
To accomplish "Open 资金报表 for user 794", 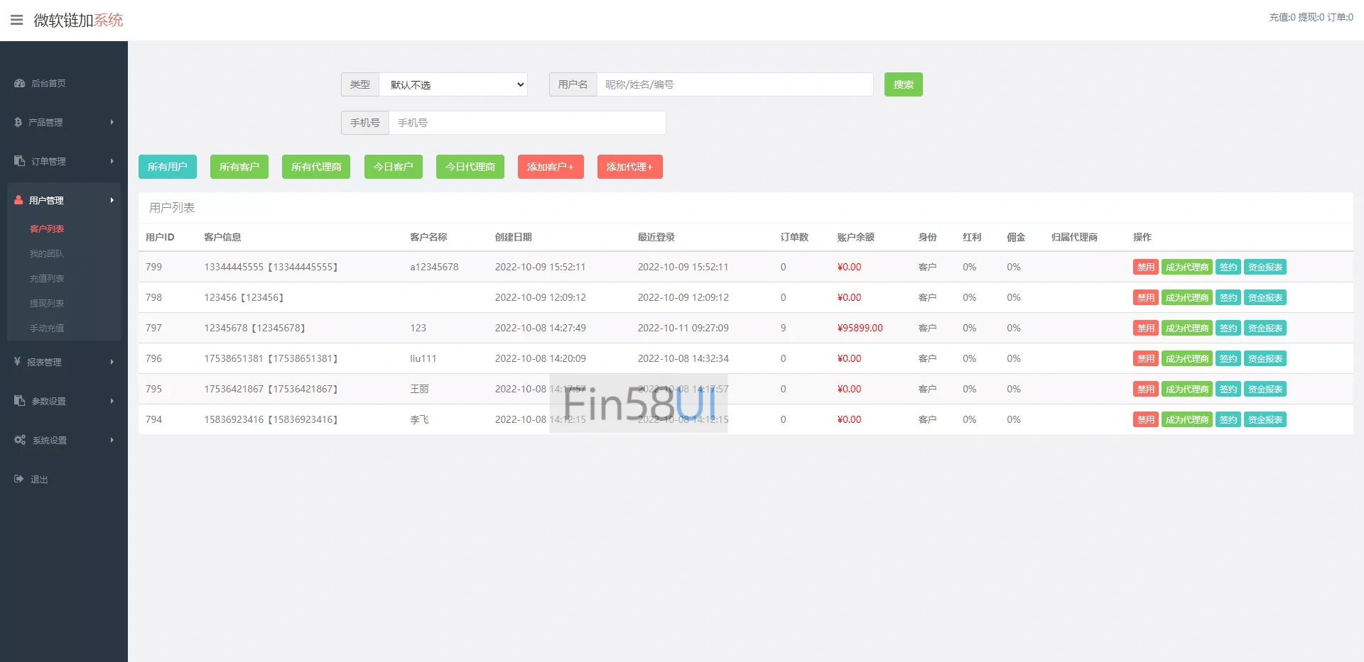I will click(1265, 420).
